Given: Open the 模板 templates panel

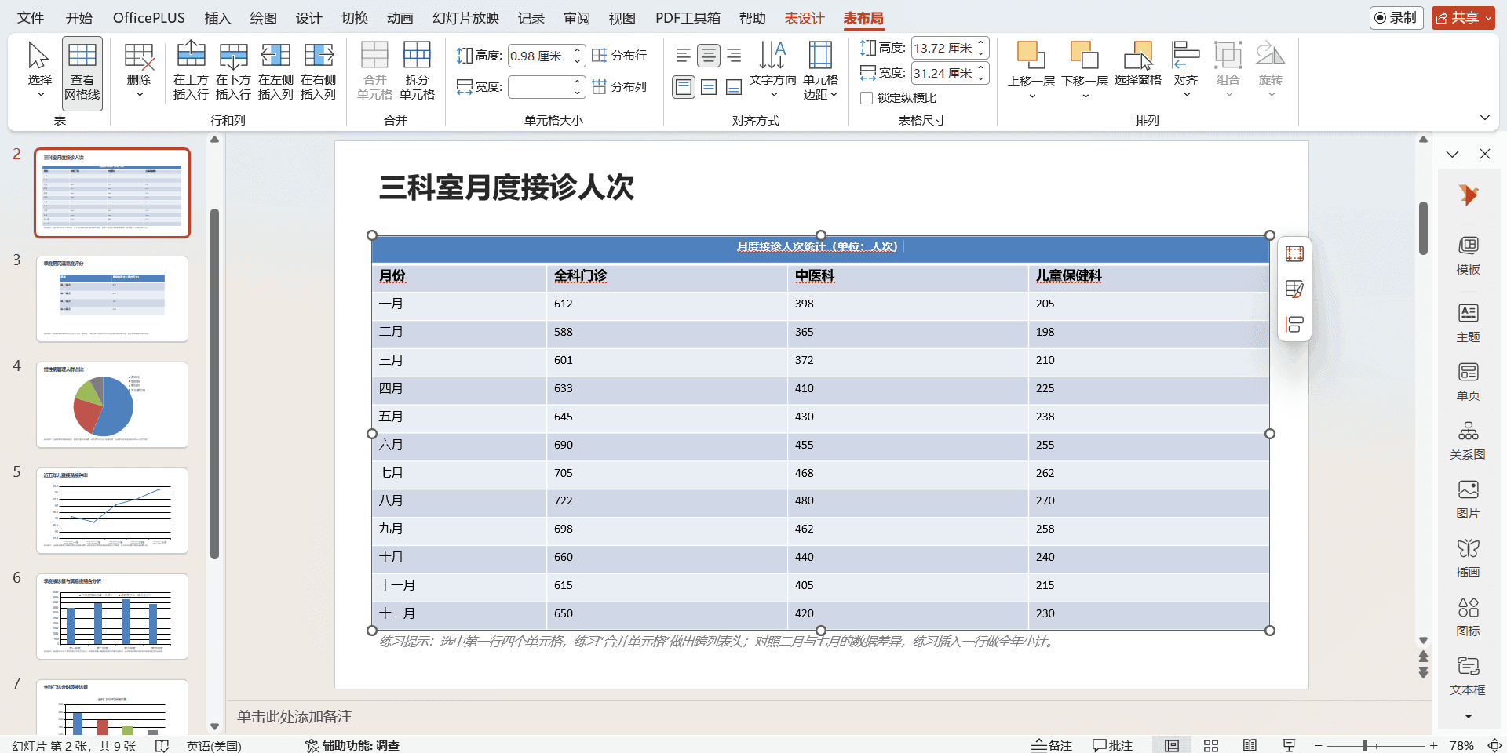Looking at the screenshot, I should 1468,255.
